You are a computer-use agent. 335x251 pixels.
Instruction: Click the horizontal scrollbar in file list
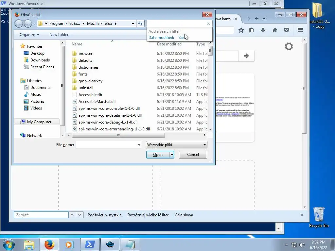pos(118,135)
